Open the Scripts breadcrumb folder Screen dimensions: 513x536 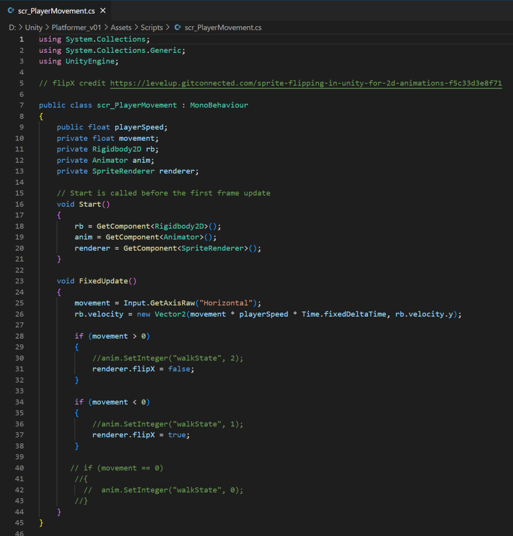[152, 27]
